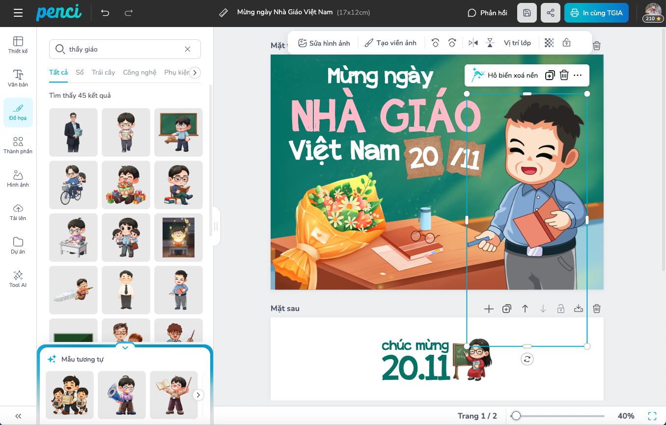Switch to the Trái cây tab

click(103, 72)
